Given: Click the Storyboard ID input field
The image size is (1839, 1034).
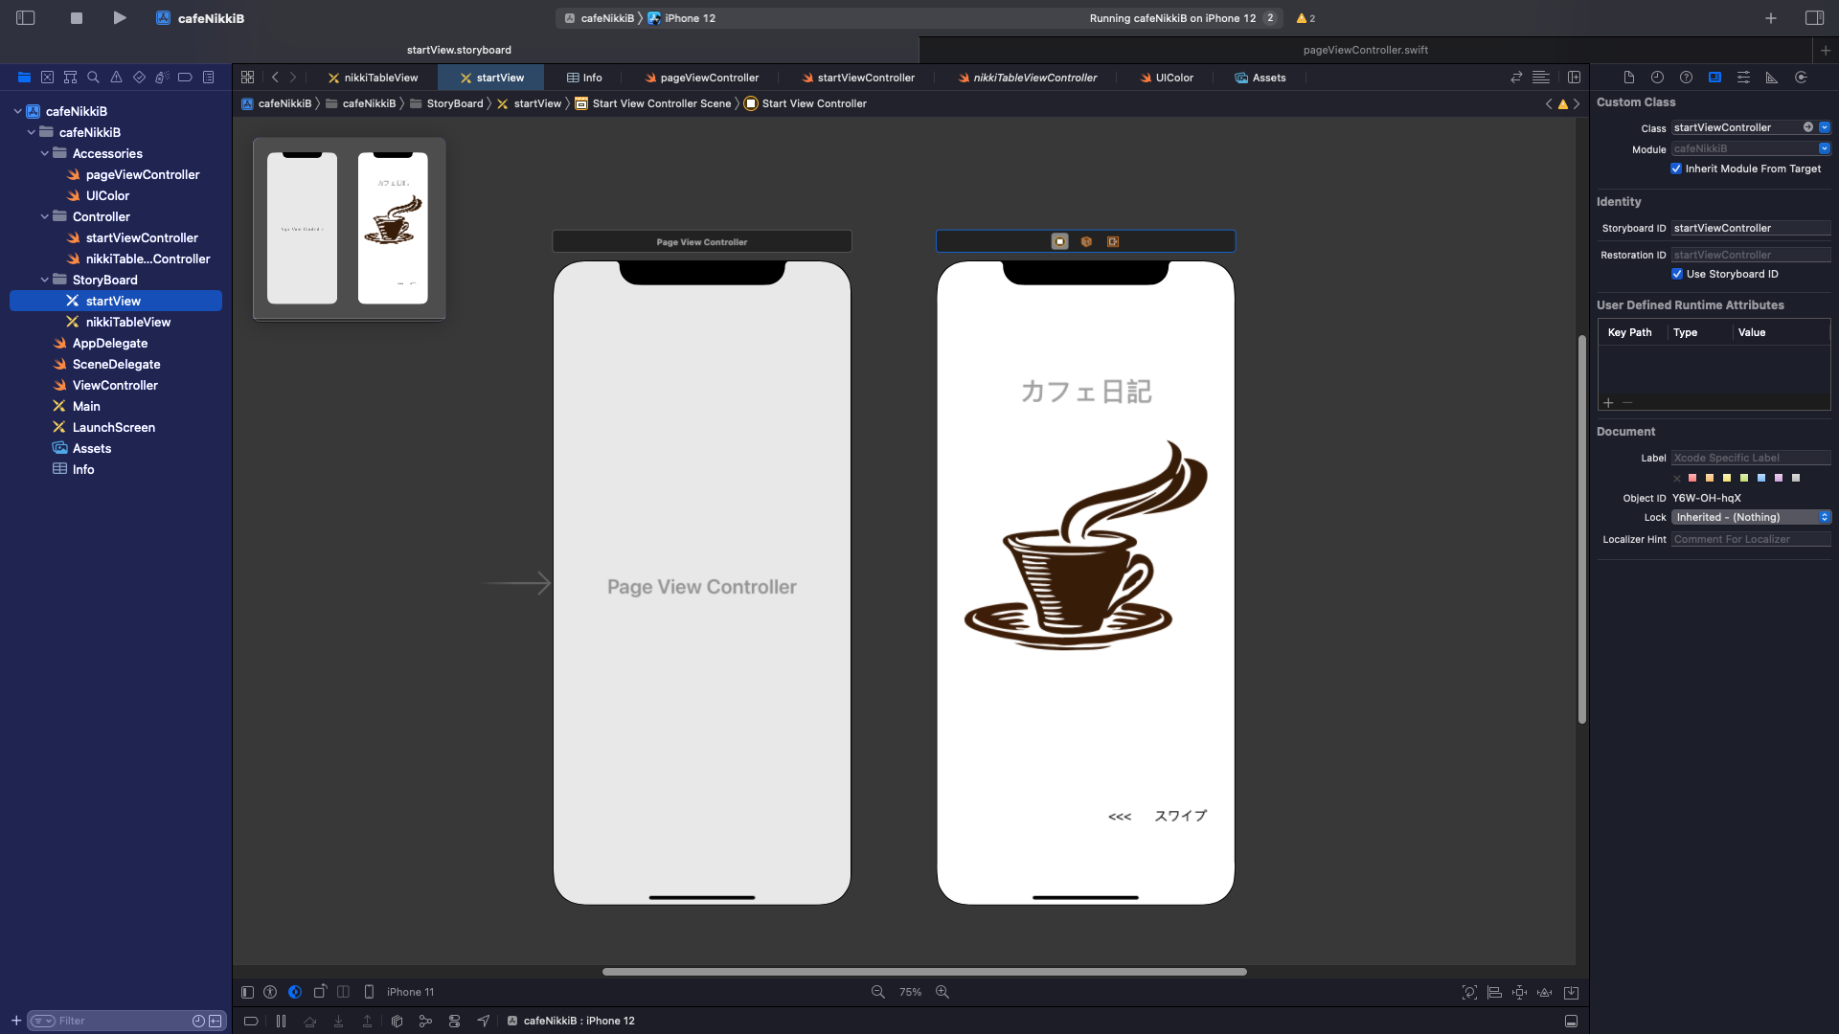Looking at the screenshot, I should coord(1751,228).
